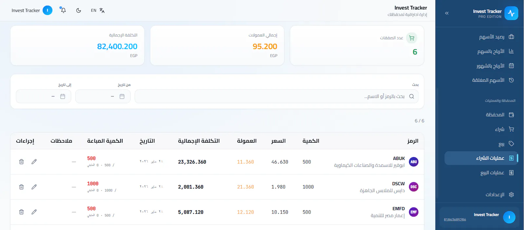
Task: Click the Invest Tracker pulse logo icon
Action: click(x=511, y=13)
